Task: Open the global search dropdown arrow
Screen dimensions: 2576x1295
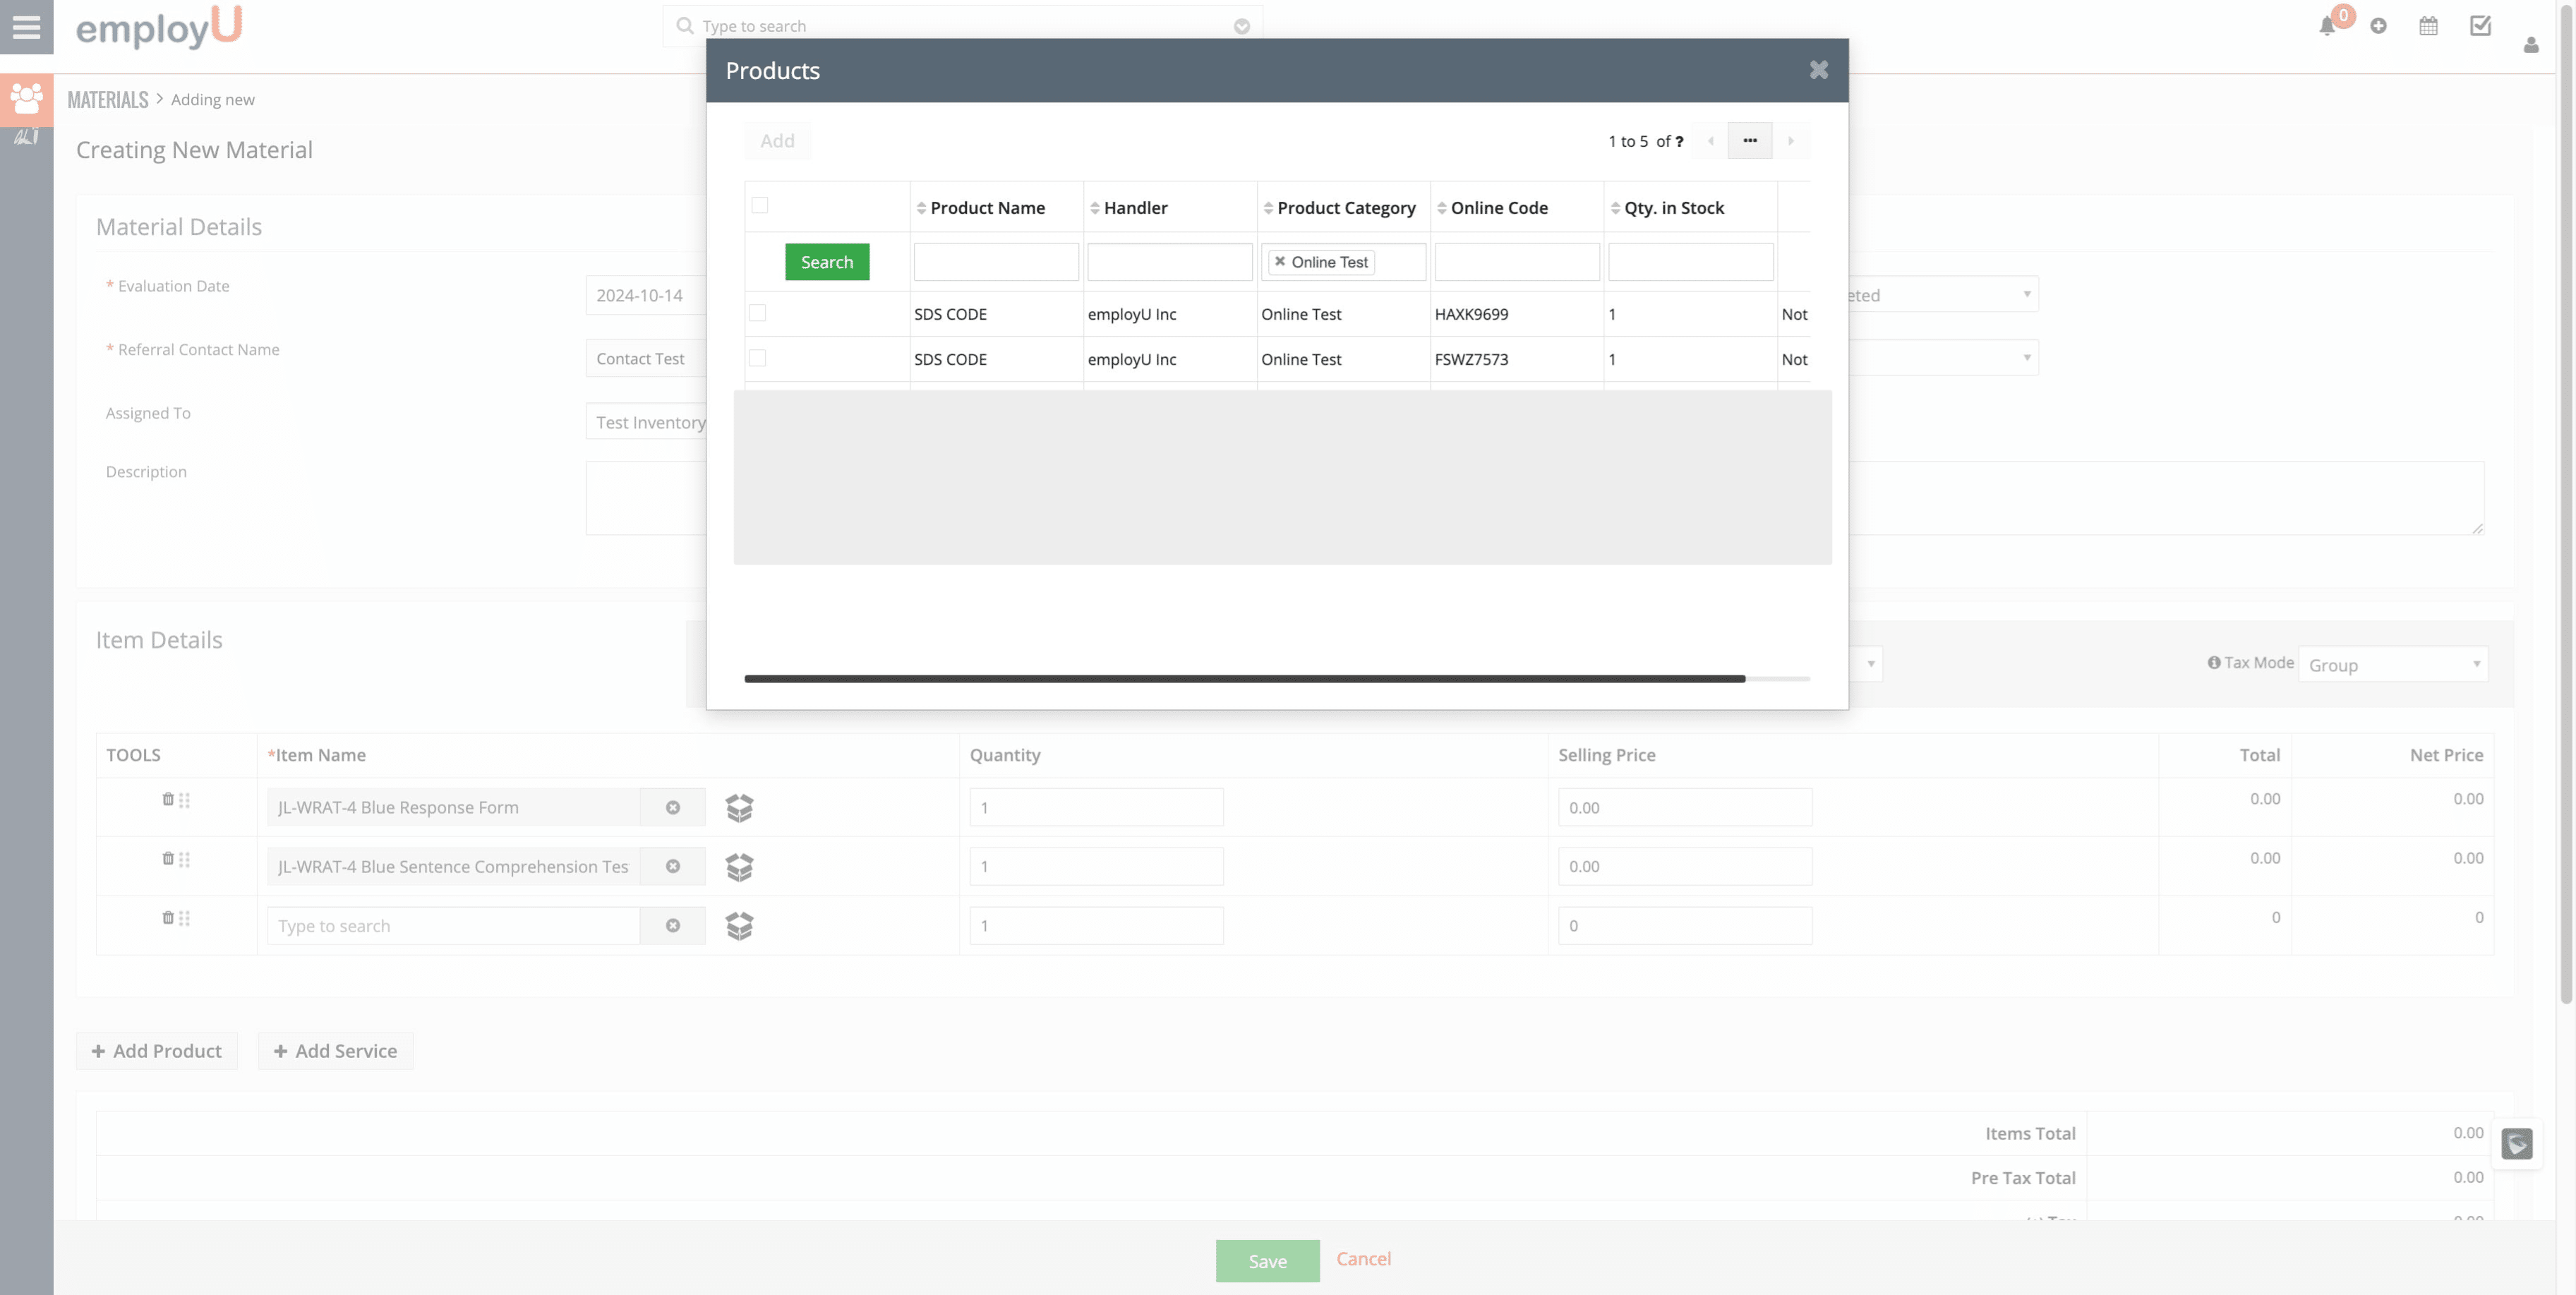Action: tap(1242, 27)
